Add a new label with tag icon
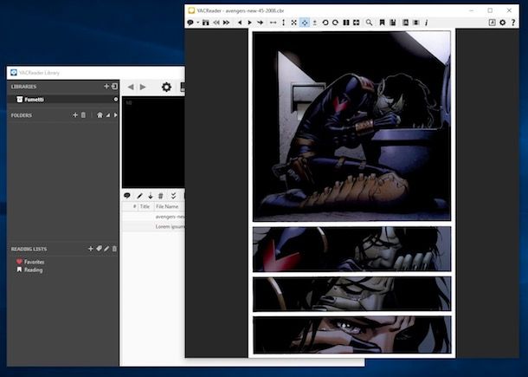Screen dimensions: 528x377 click(99, 249)
